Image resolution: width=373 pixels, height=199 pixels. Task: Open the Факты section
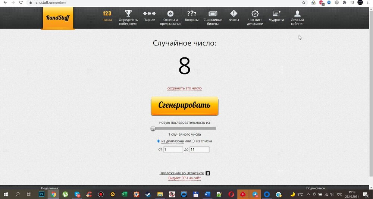pyautogui.click(x=234, y=16)
